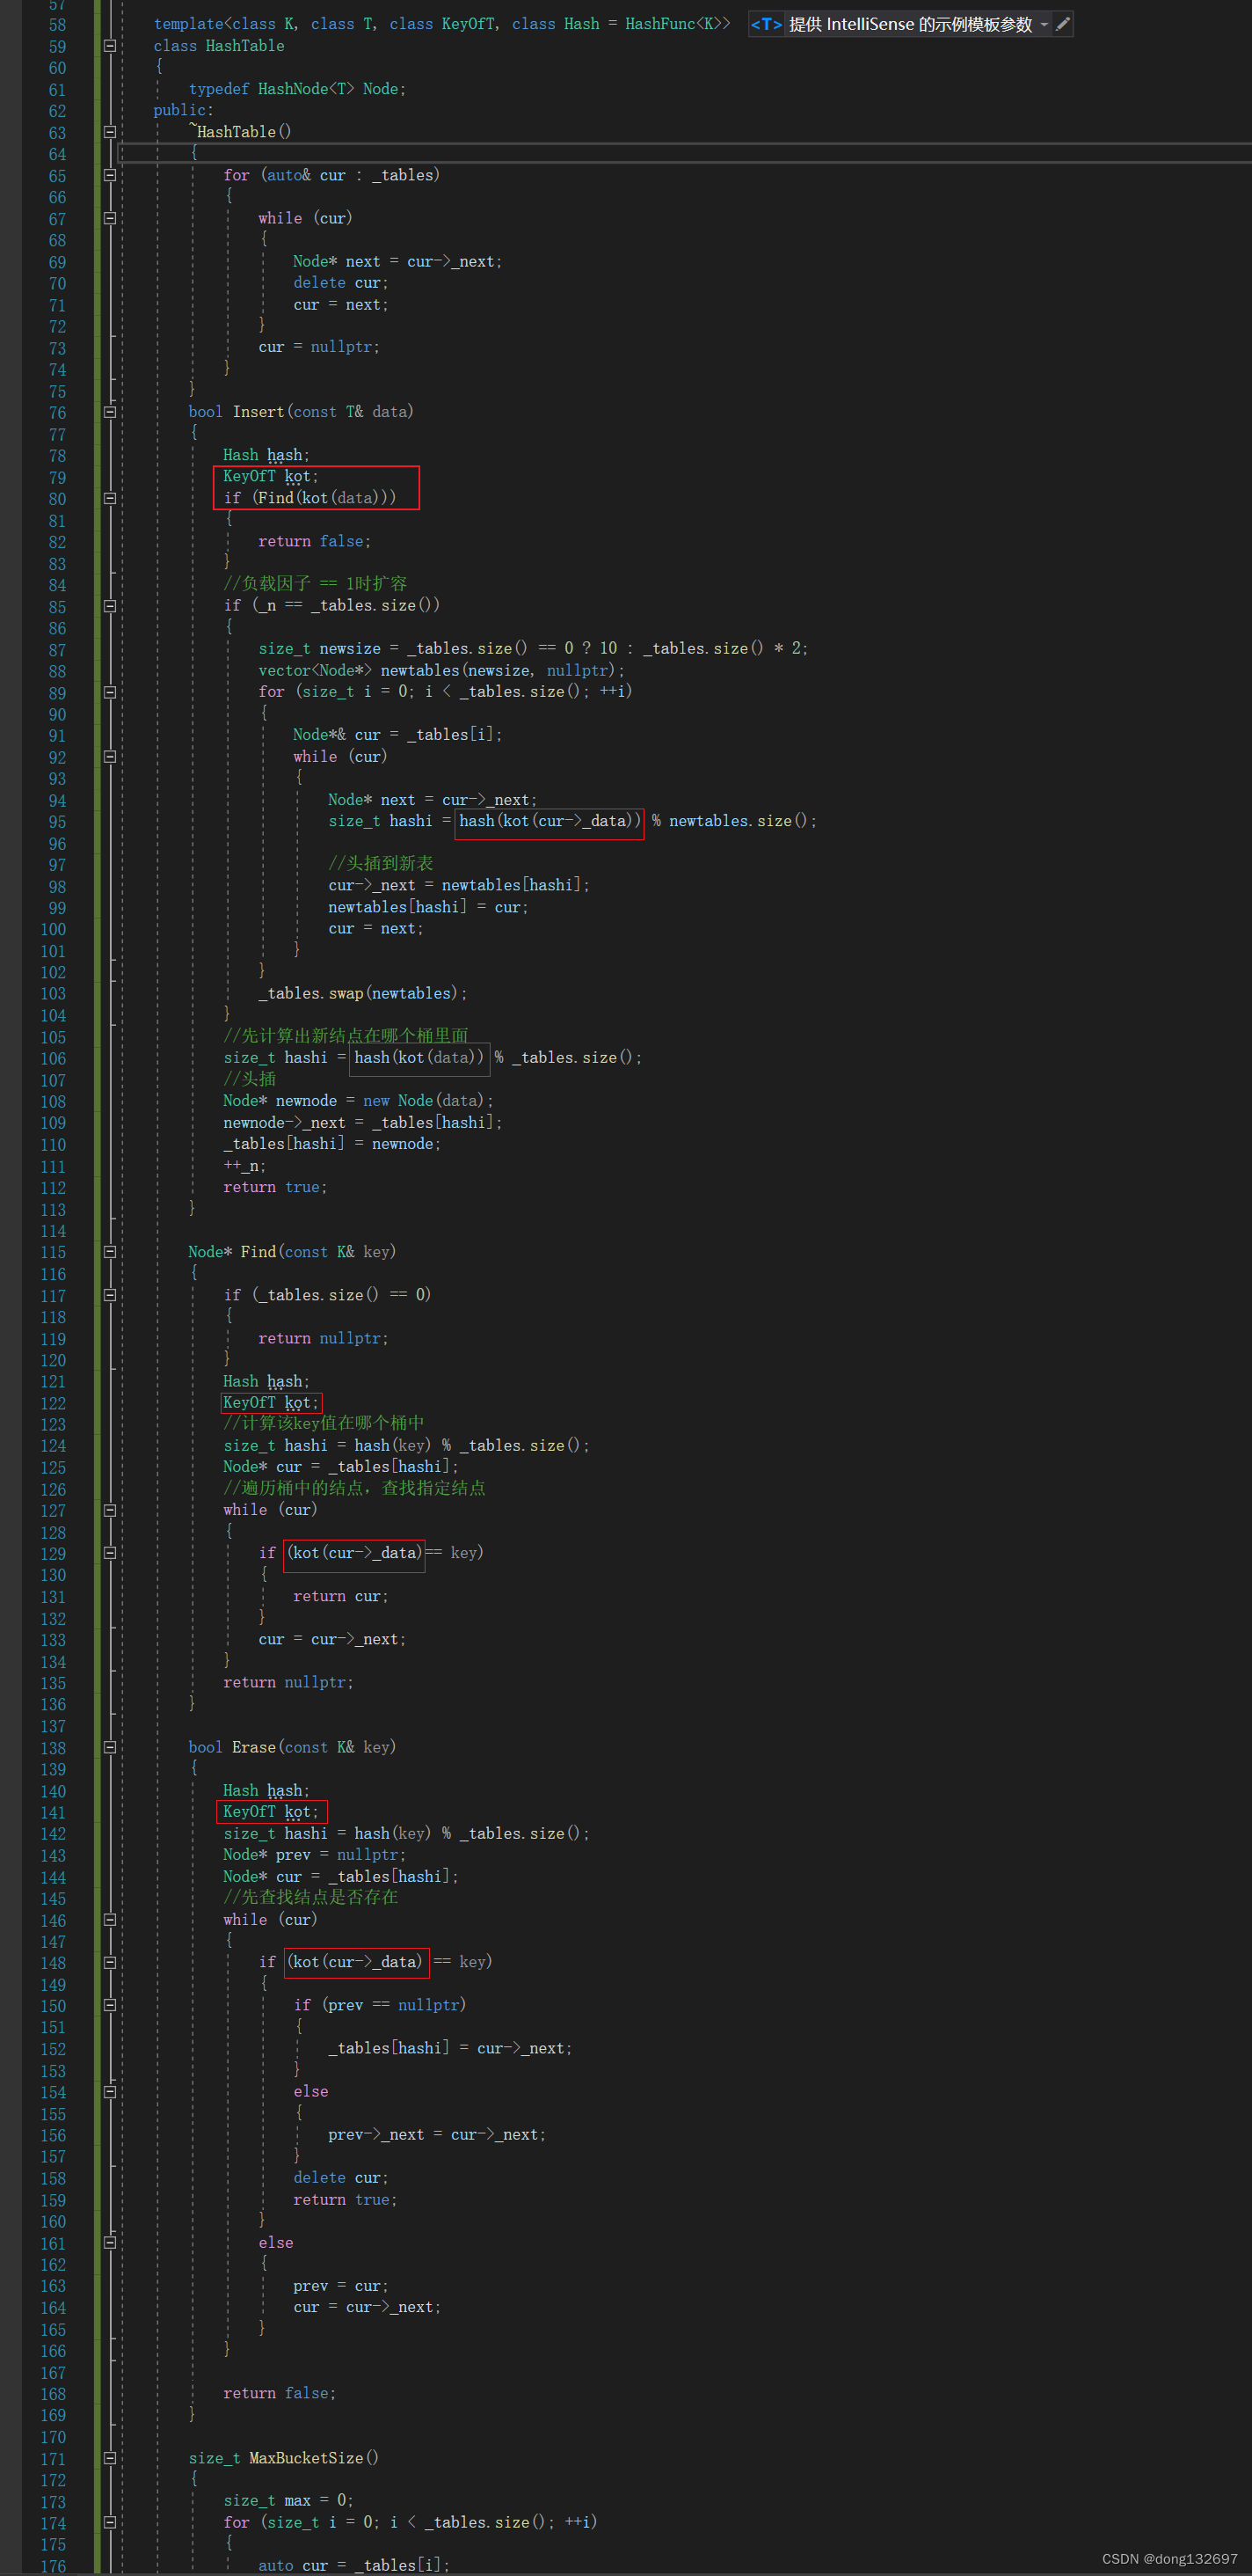Click line number 115 in the gutter
The height and width of the screenshot is (2576, 1252).
[53, 1253]
